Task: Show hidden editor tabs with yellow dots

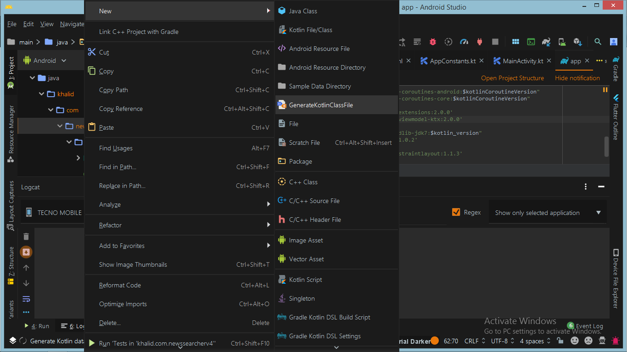Action: (x=601, y=60)
